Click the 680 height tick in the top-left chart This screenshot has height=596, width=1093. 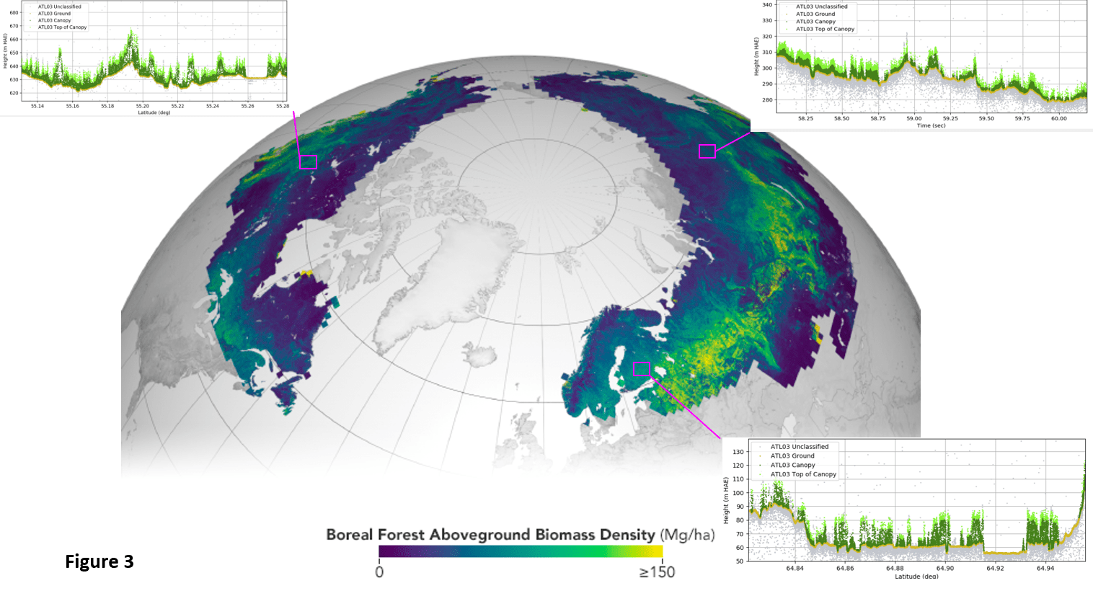click(x=14, y=13)
